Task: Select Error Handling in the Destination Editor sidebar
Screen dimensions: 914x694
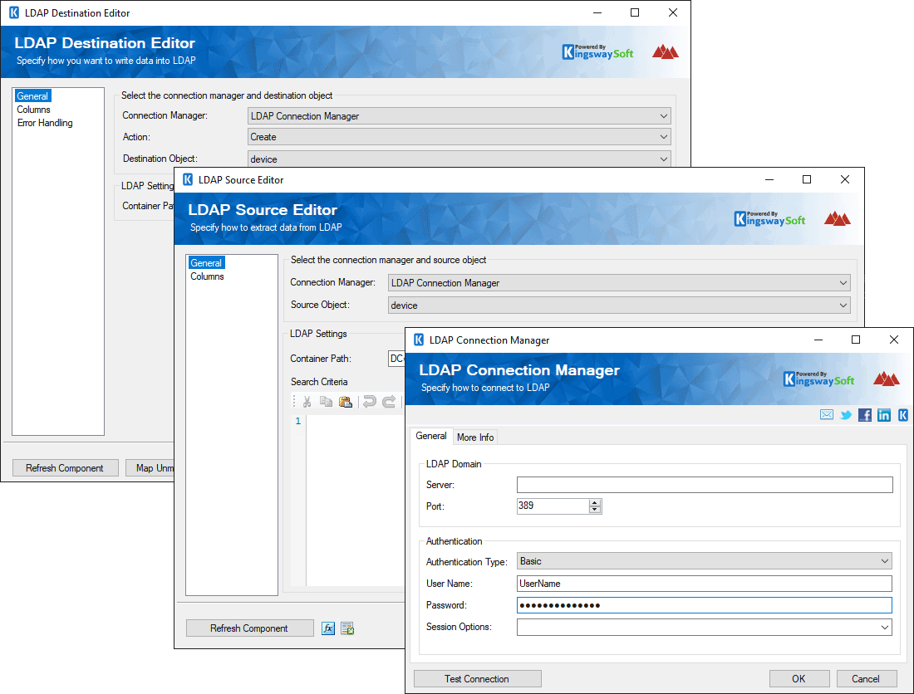Action: pyautogui.click(x=45, y=122)
